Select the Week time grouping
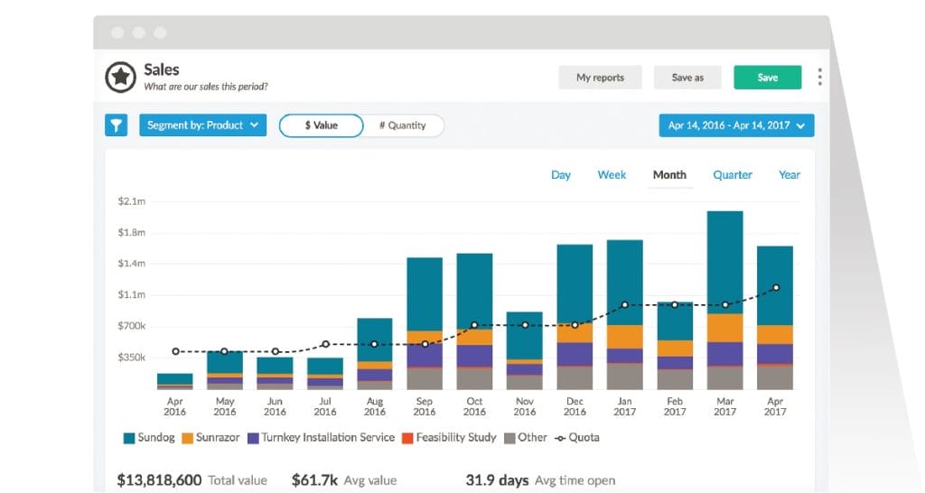Viewport: 925px width, 493px height. 612,175
